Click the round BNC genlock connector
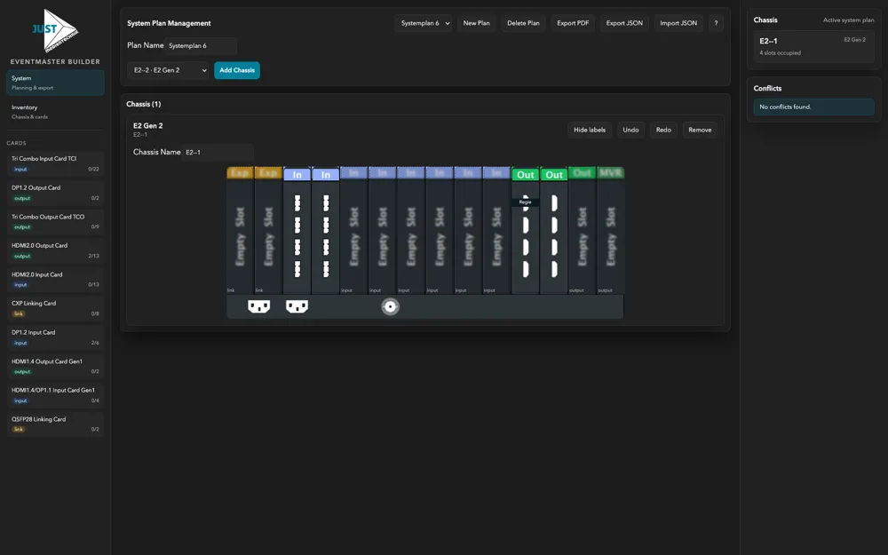The width and height of the screenshot is (888, 555). (390, 306)
